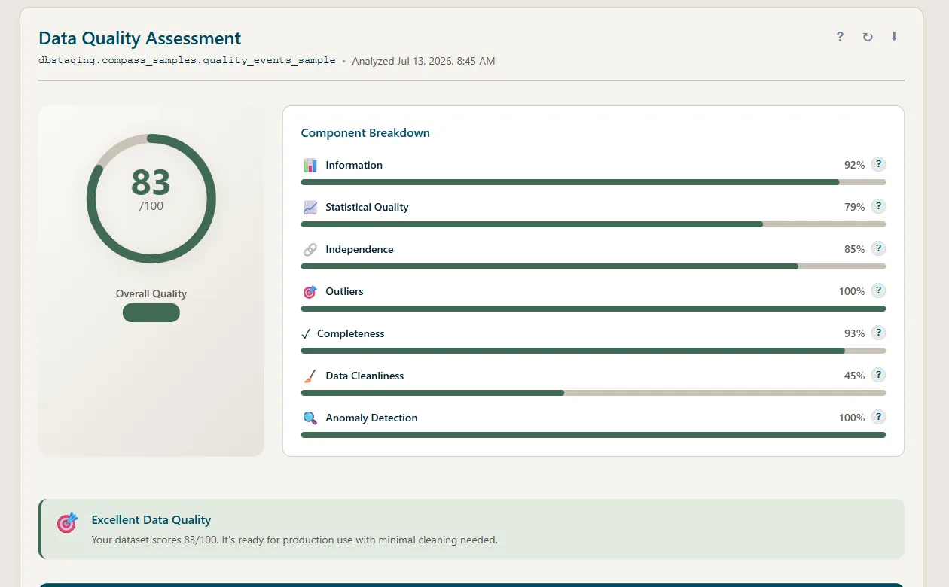
Task: Download the assessment report
Action: (x=894, y=36)
